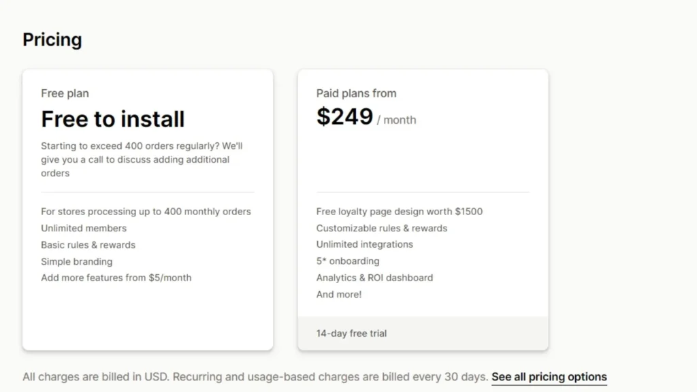Click the 'Free to install' heading
This screenshot has width=697, height=392.
click(113, 119)
